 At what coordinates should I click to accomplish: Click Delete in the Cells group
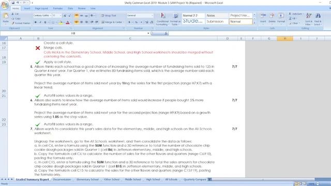coord(272,19)
